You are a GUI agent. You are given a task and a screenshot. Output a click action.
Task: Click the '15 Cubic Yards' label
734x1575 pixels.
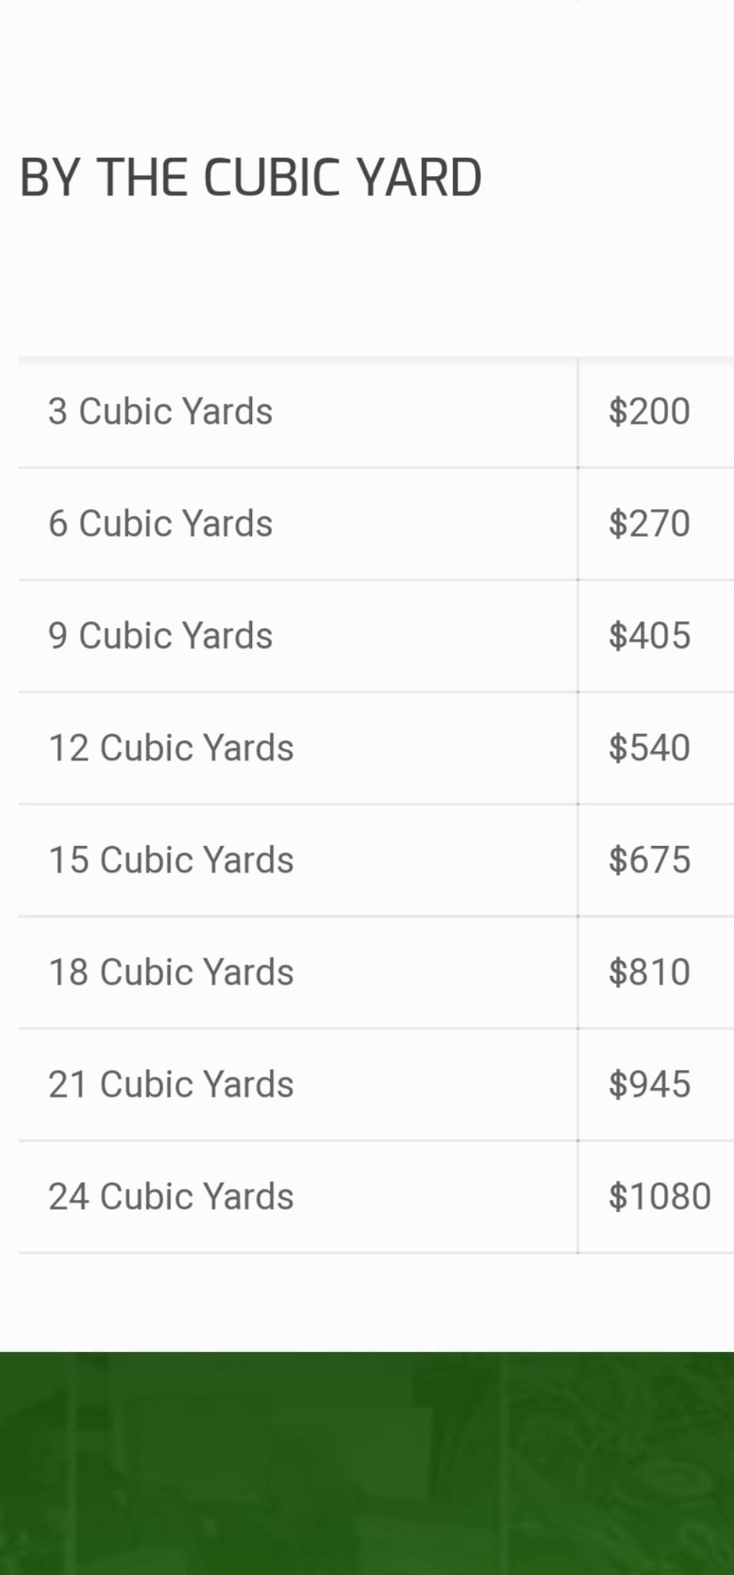171,861
